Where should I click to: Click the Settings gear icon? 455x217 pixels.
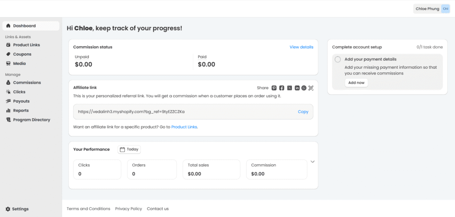[x=8, y=209]
